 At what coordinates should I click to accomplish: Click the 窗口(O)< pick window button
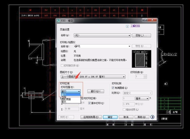96,91
